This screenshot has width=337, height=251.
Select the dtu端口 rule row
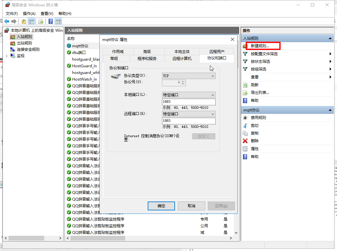pos(83,53)
